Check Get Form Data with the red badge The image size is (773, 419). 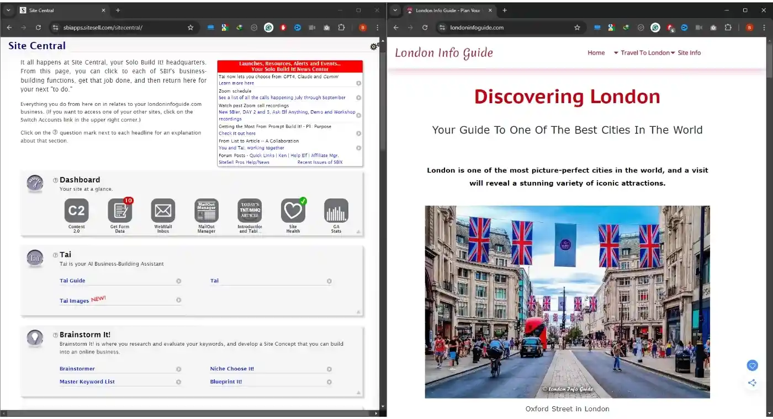pos(120,211)
